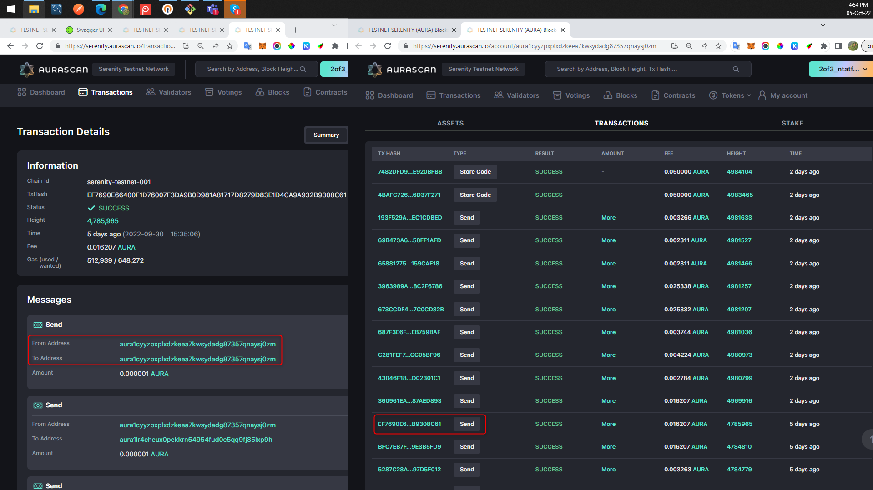Open Microsoft Edge from taskbar
Viewport: 873px width, 490px height.
point(101,9)
